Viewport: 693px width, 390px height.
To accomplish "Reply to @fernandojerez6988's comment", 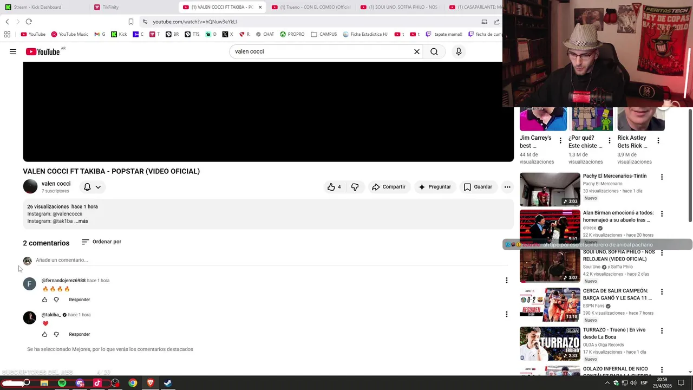I will click(80, 300).
